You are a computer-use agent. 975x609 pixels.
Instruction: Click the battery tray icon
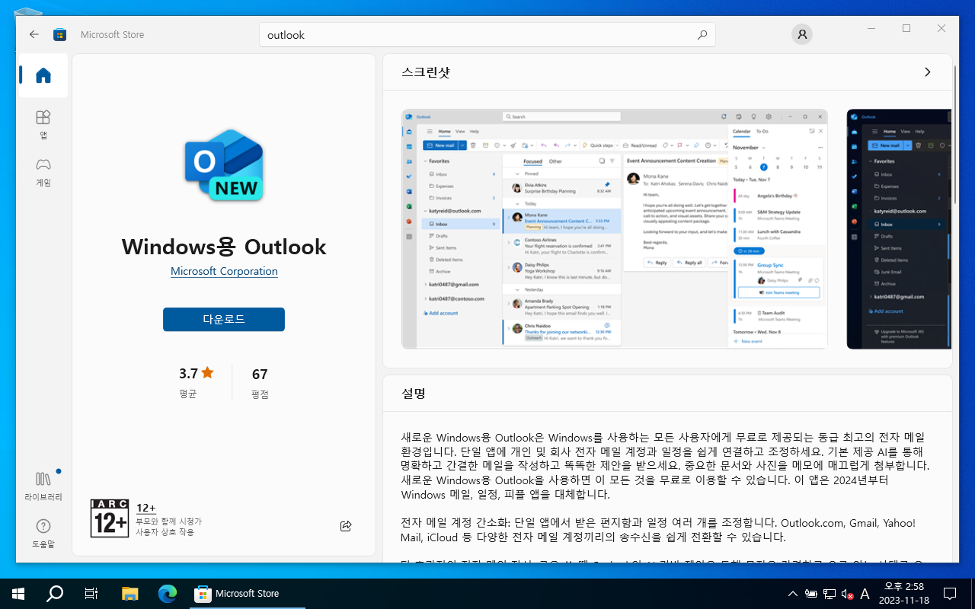pos(810,594)
